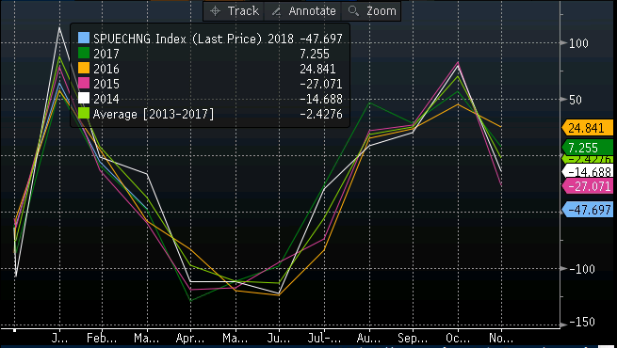
Task: Click the -100 label on the y-axis
Action: [x=581, y=269]
